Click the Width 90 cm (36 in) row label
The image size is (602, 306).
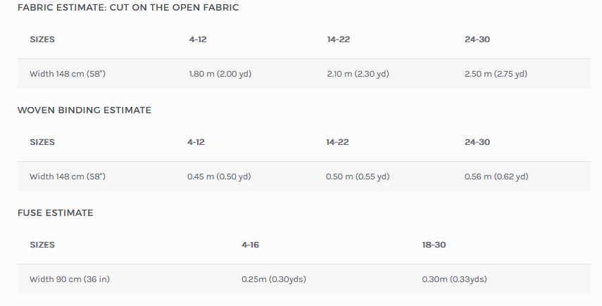(70, 279)
